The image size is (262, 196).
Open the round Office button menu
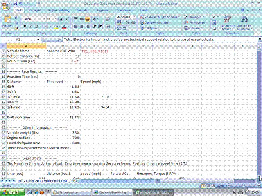(x=5, y=5)
